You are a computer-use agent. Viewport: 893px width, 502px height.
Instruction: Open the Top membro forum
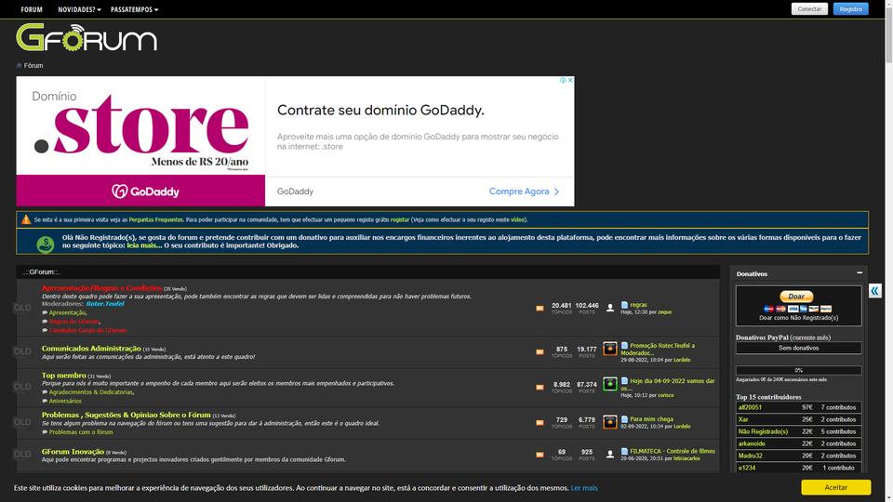[x=64, y=375]
